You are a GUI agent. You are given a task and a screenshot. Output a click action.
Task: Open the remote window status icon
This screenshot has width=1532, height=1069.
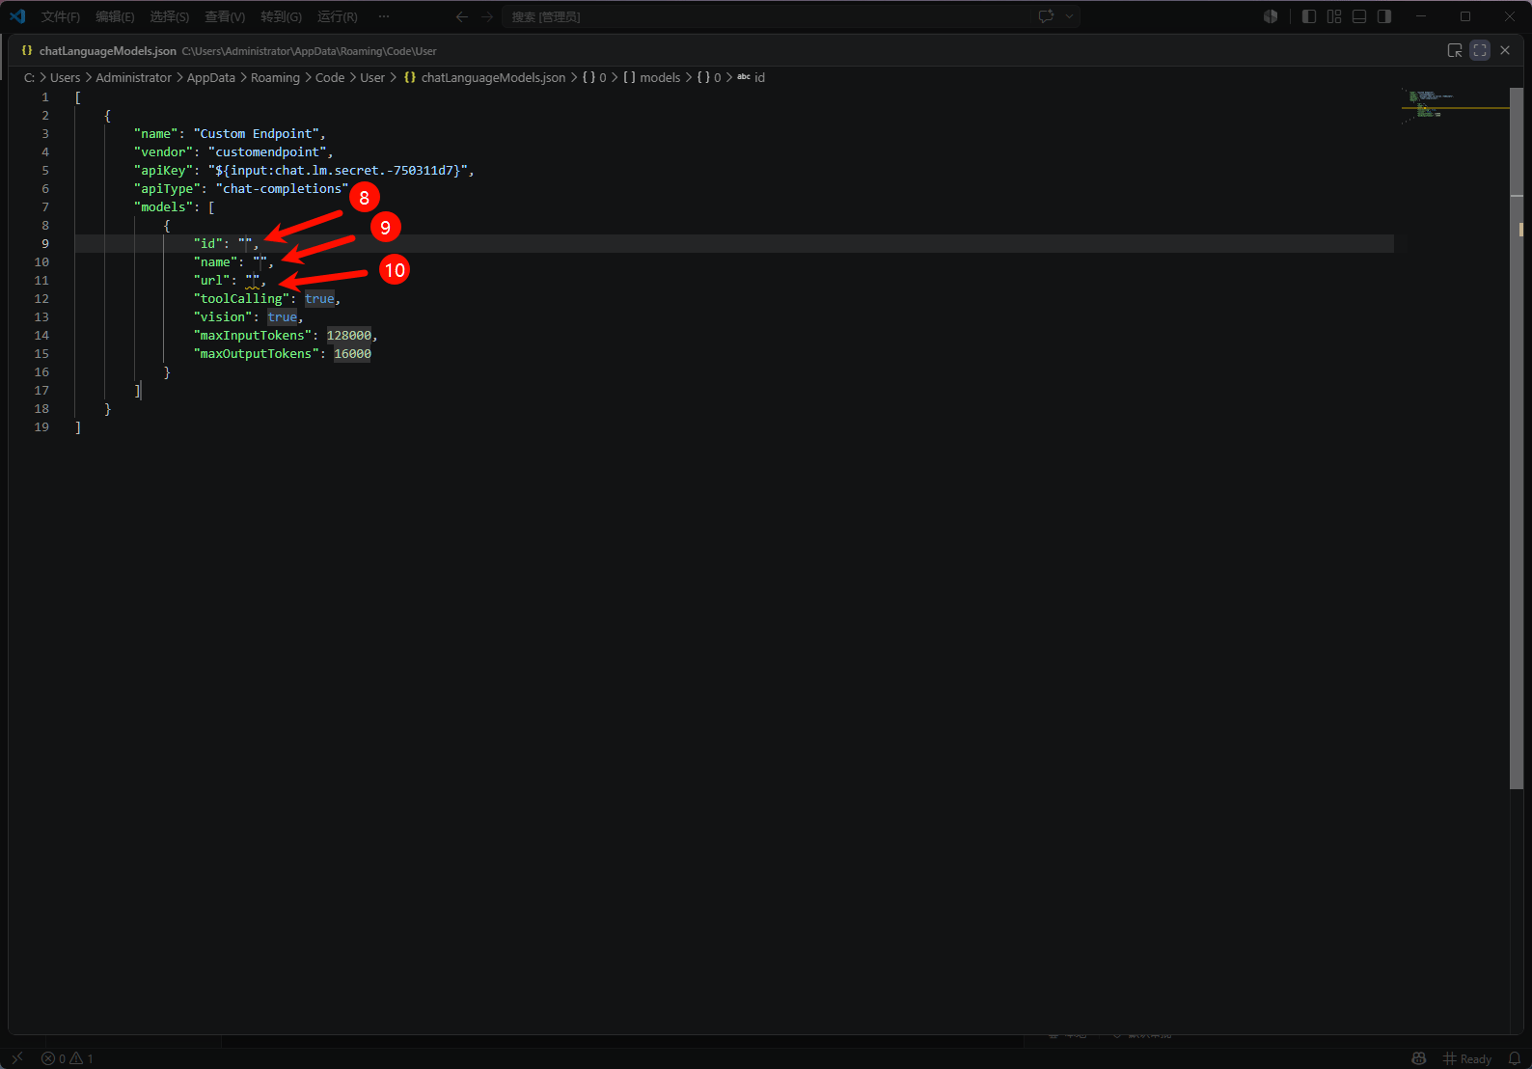click(x=16, y=1058)
